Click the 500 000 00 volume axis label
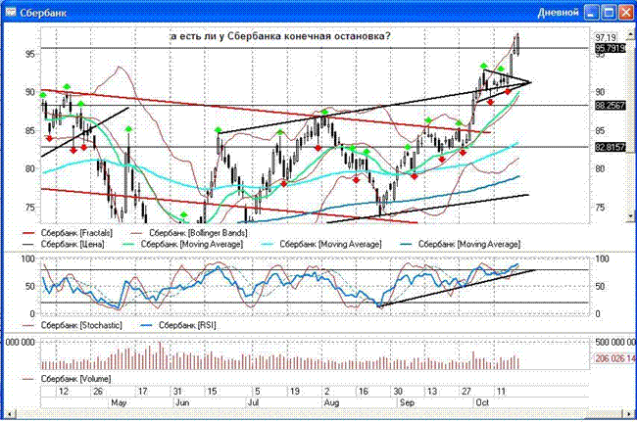637x422 pixels. coord(615,343)
